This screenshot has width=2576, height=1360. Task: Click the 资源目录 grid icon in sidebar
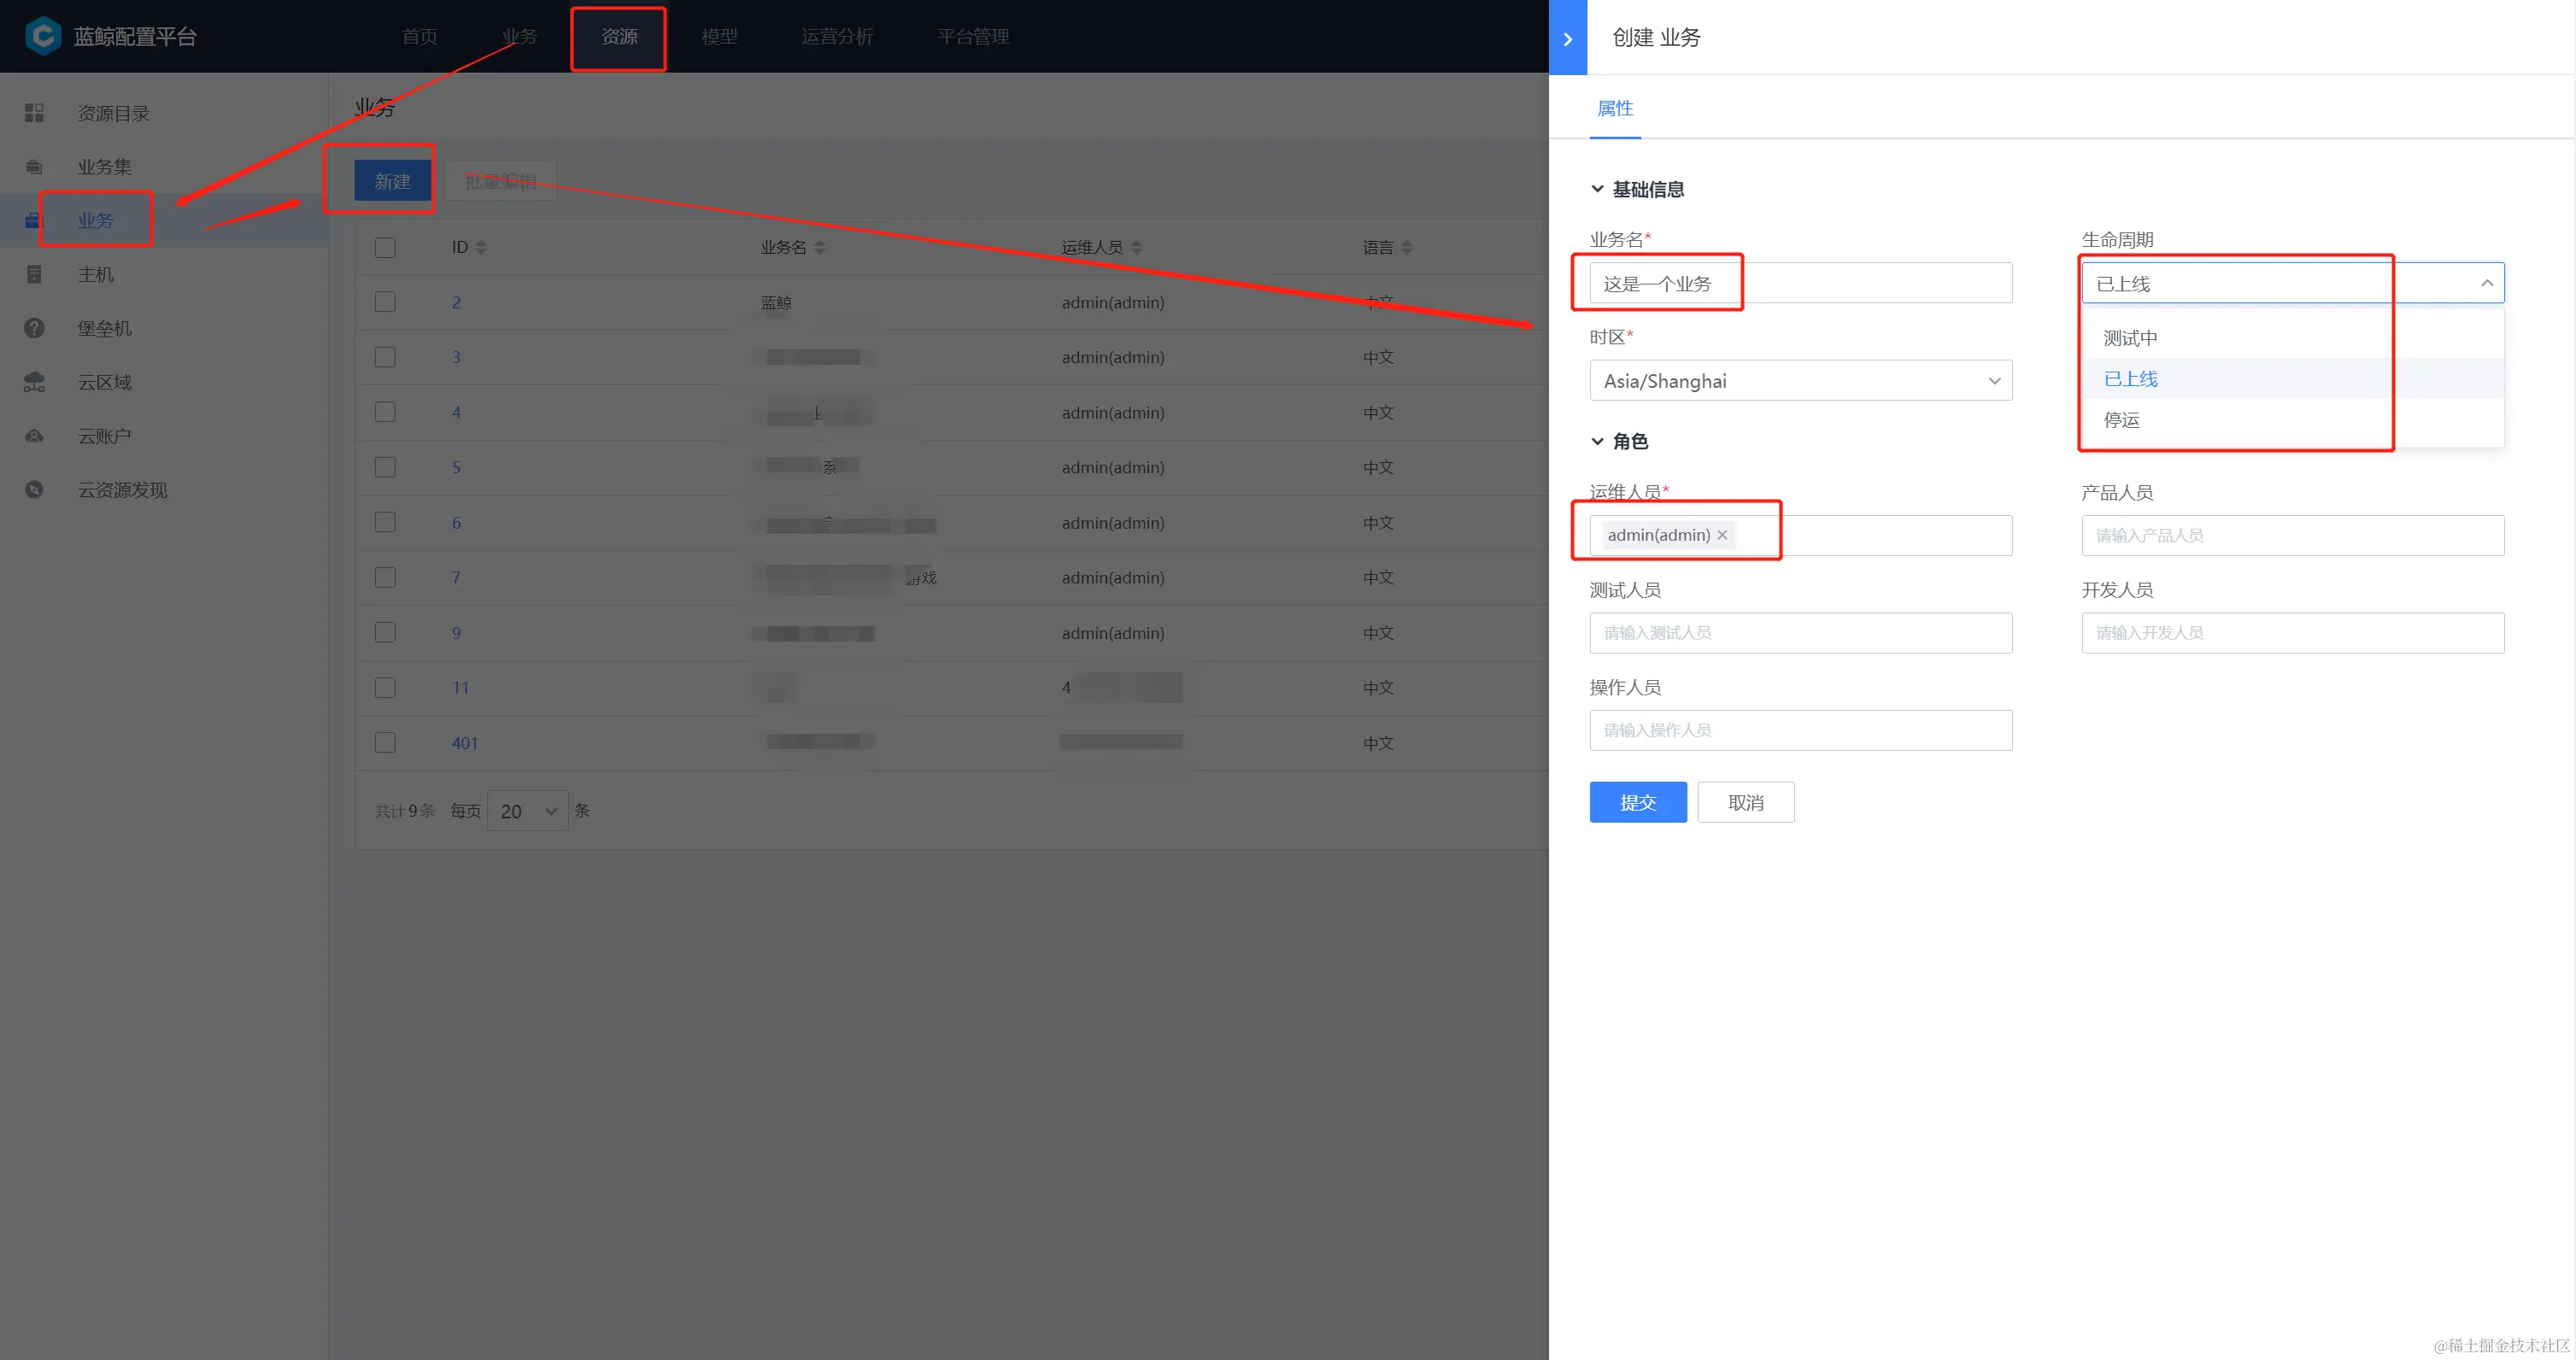pyautogui.click(x=34, y=113)
